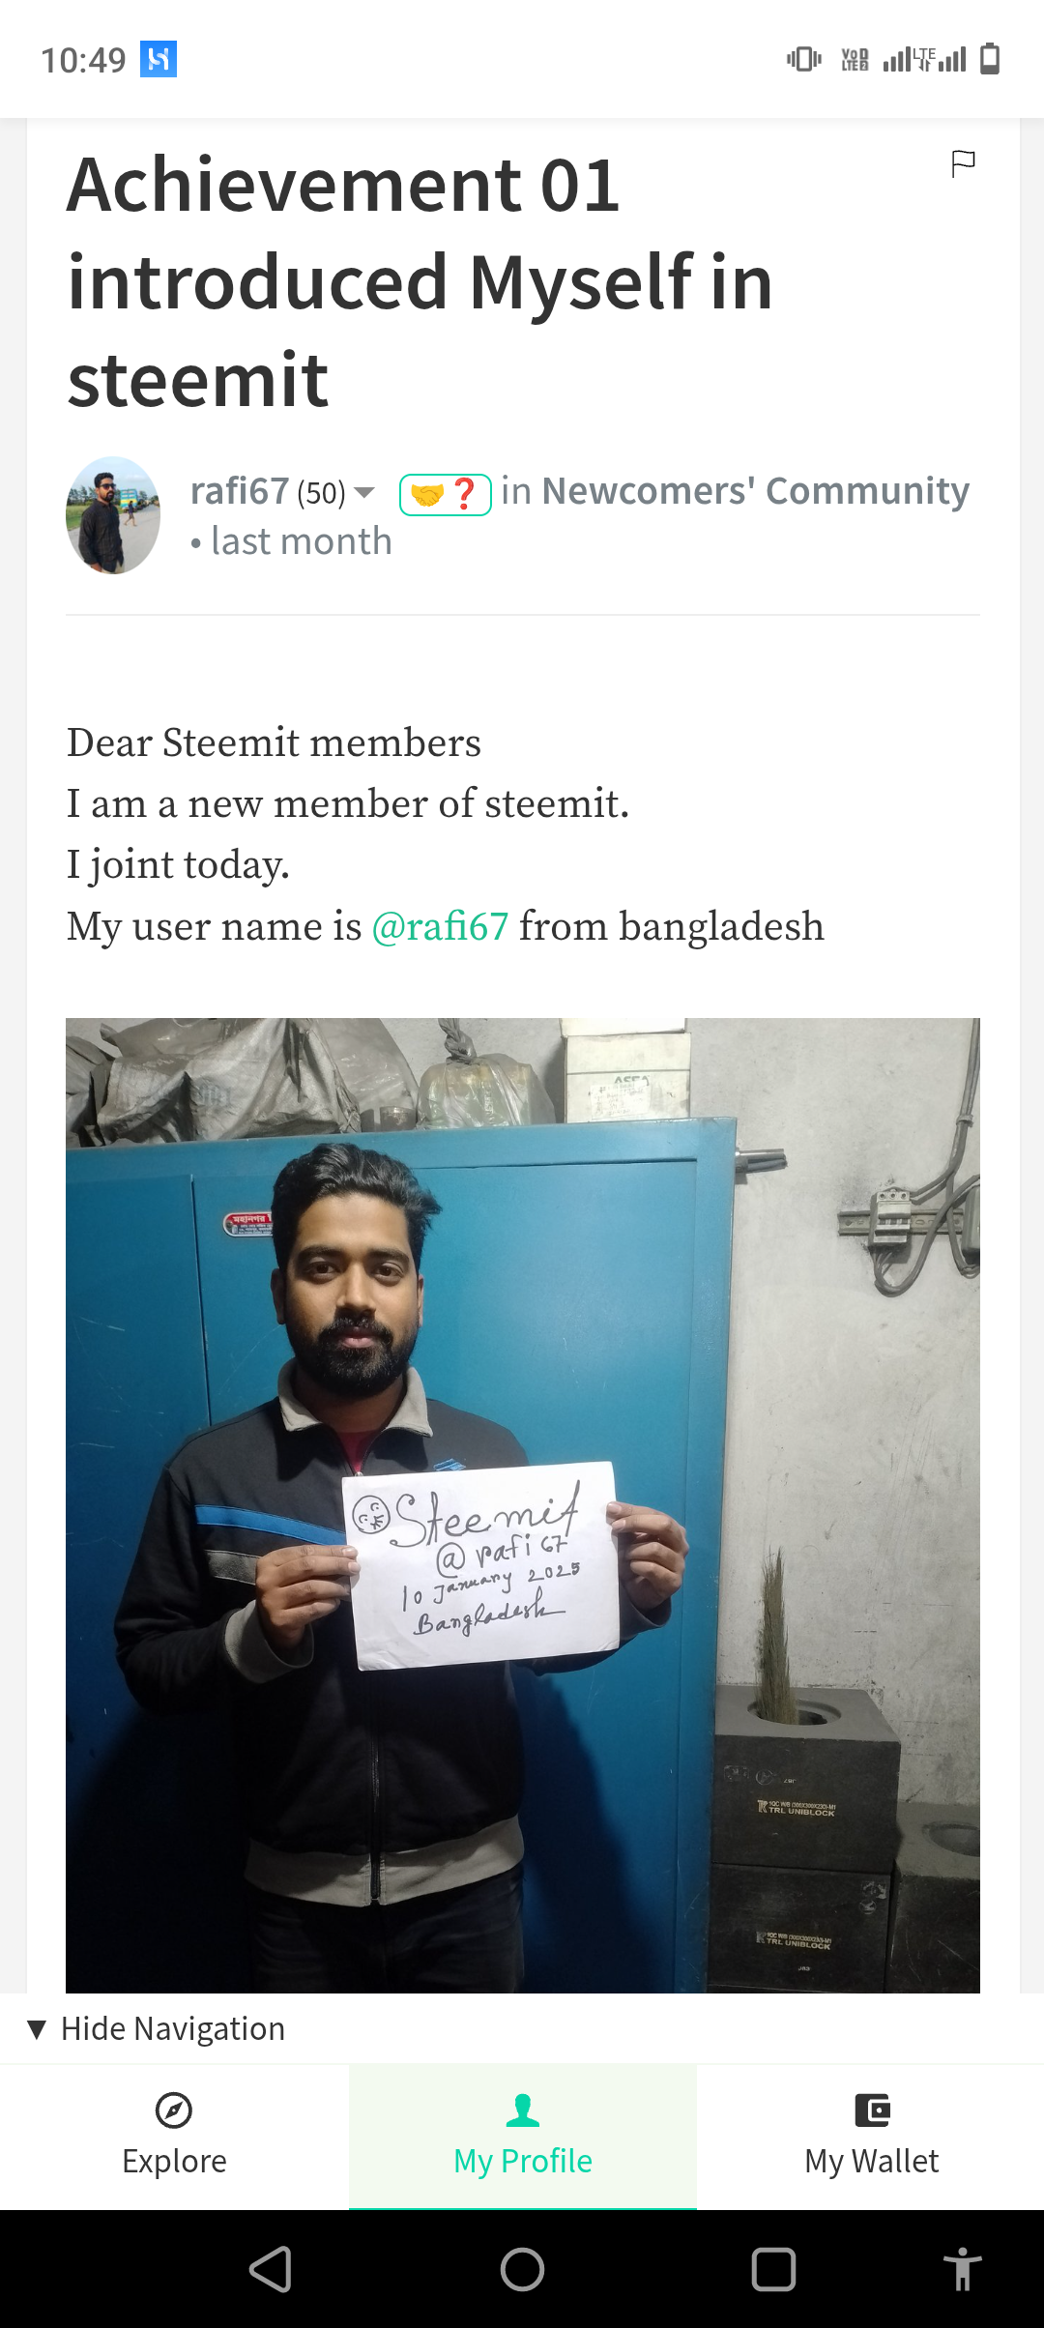The width and height of the screenshot is (1044, 2328).
Task: Flag this post with the flag icon
Action: [x=963, y=163]
